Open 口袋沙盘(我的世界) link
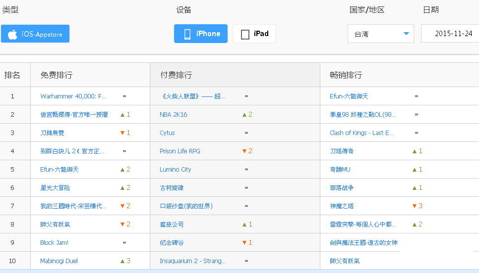The width and height of the screenshot is (479, 273). point(186,206)
